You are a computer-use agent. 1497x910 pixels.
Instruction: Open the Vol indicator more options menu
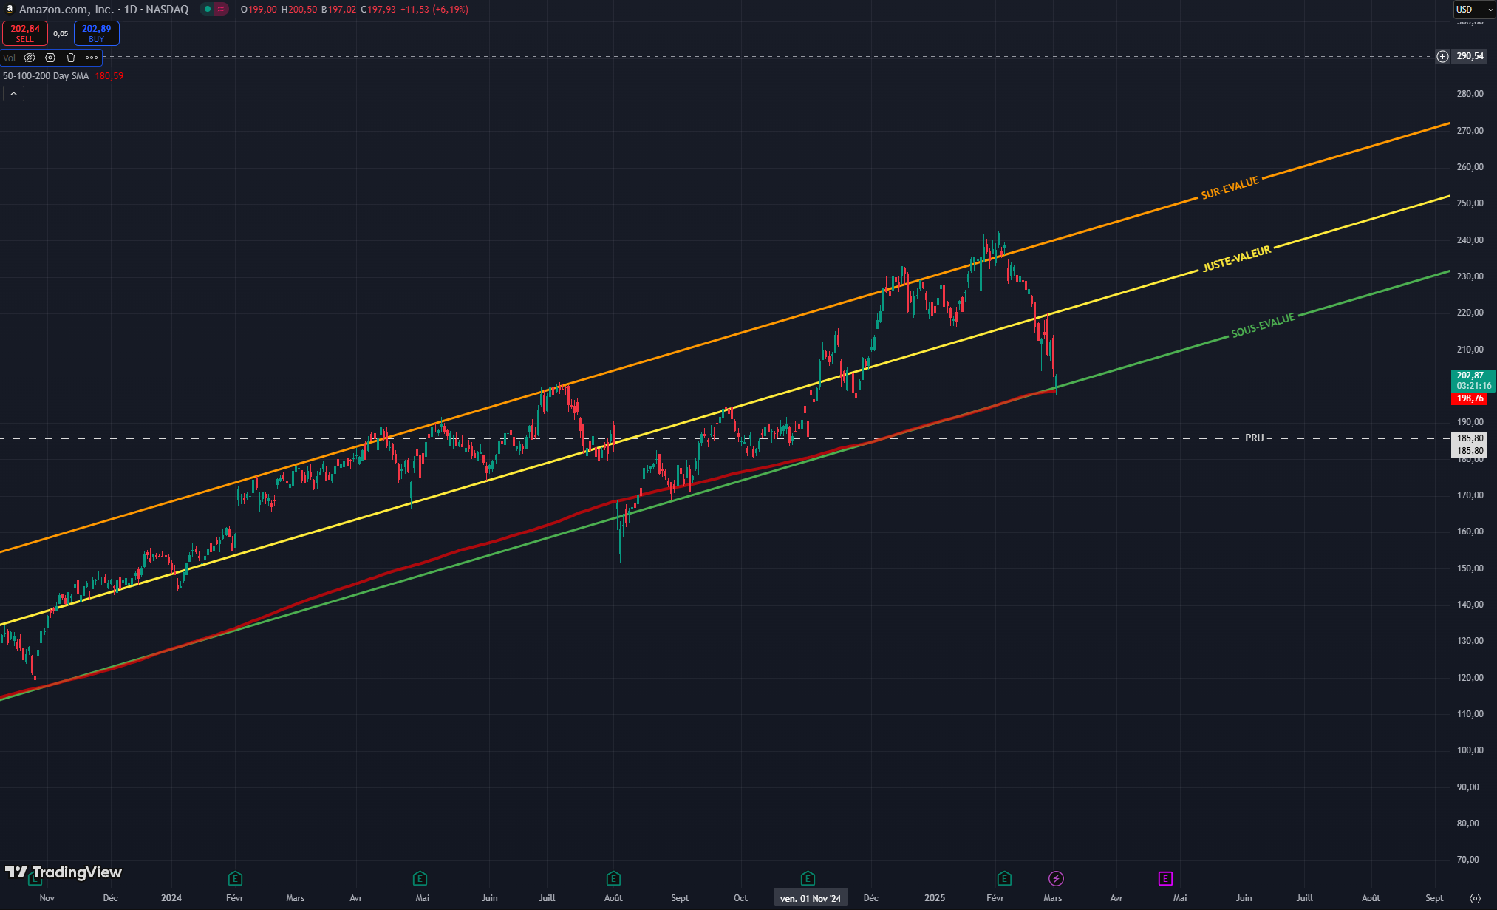92,58
